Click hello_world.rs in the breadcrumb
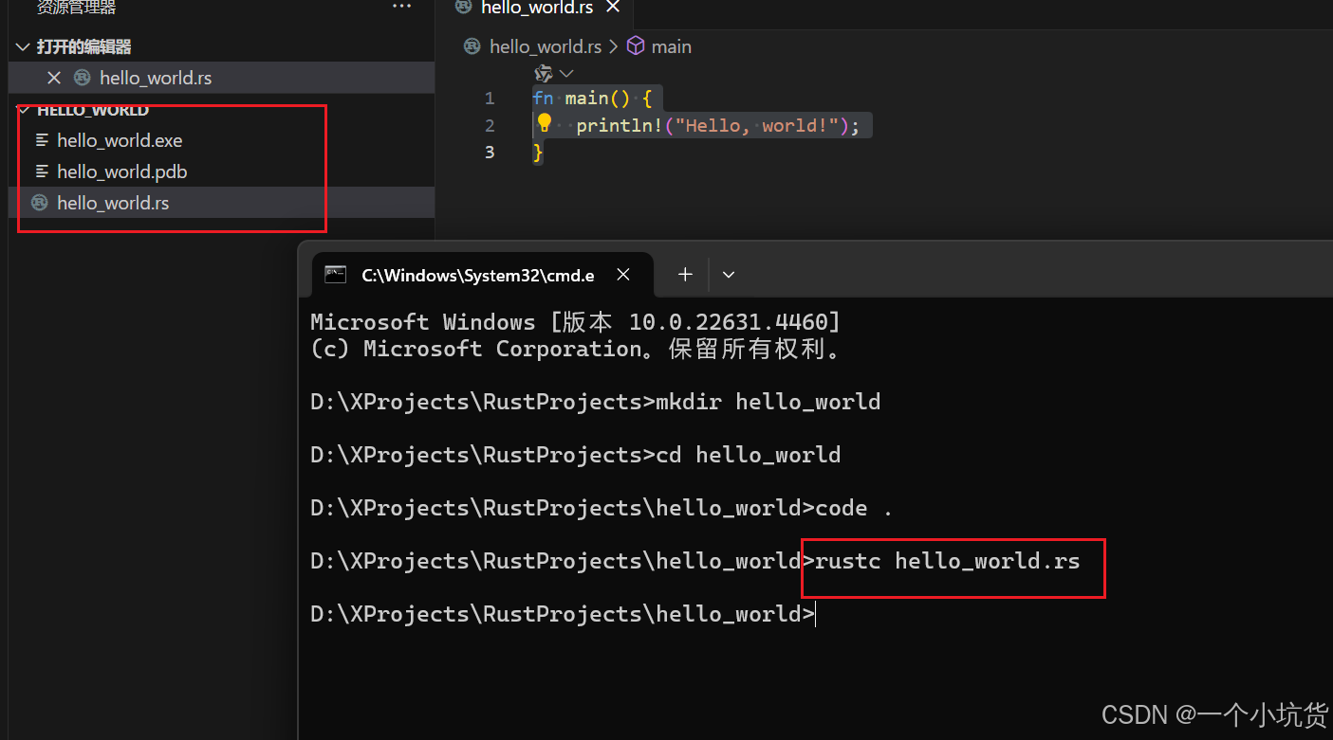Screen dimensions: 1333x740 click(546, 46)
